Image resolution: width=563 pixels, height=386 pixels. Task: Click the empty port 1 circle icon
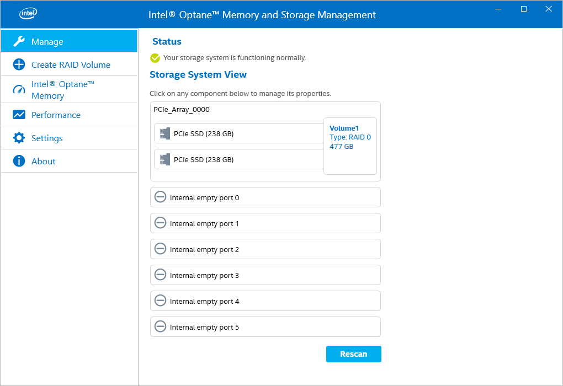[160, 222]
